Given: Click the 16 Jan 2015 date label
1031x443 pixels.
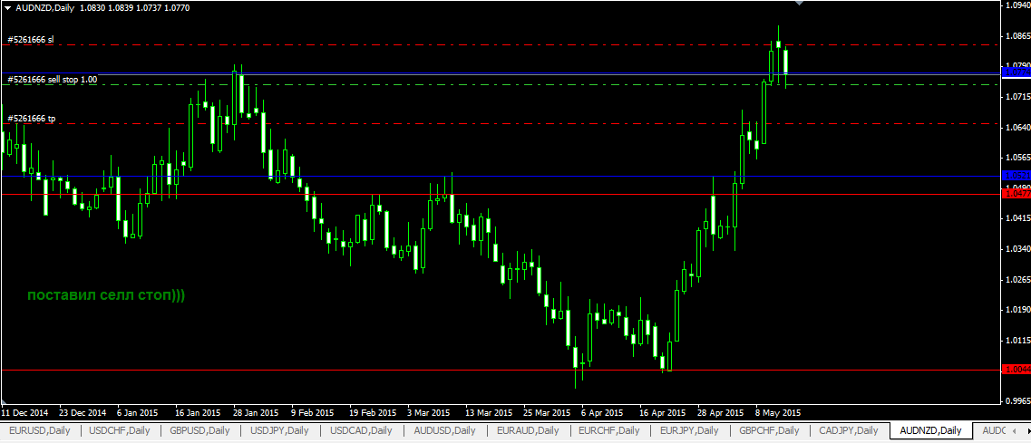Looking at the screenshot, I should [x=198, y=413].
